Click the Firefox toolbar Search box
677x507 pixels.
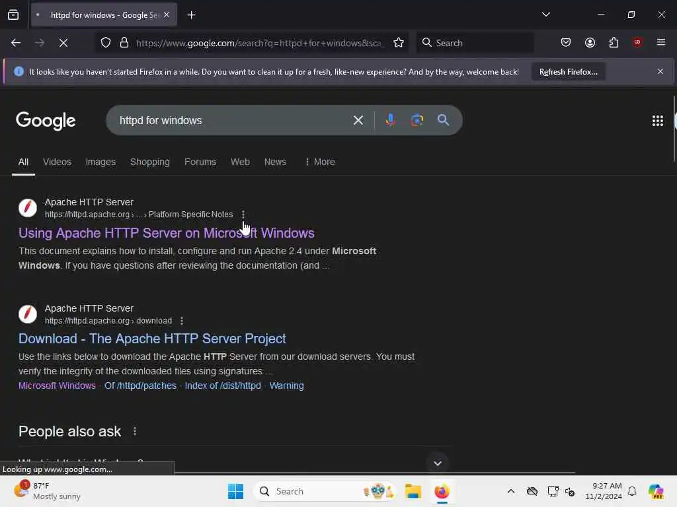click(475, 43)
